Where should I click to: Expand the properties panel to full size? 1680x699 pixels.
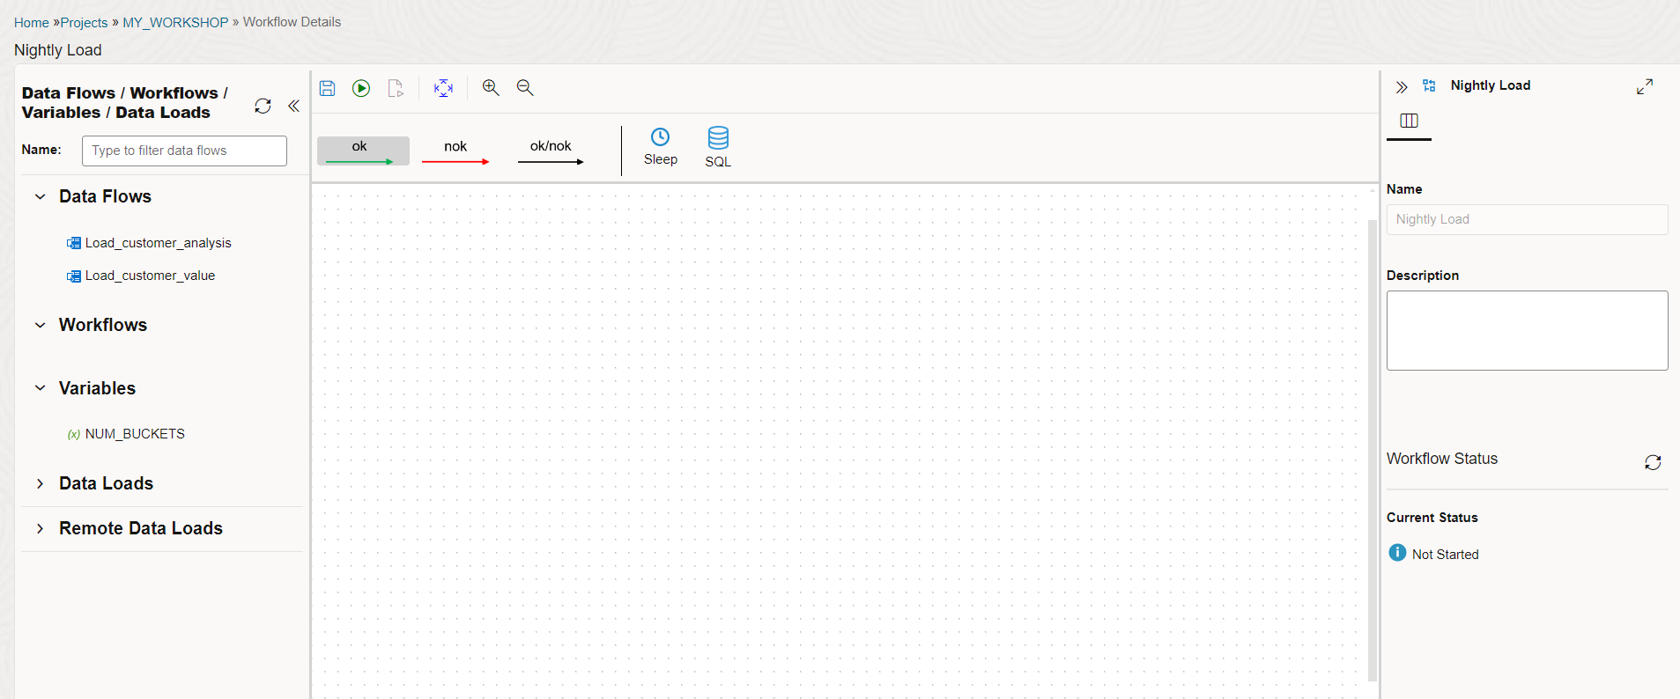click(x=1645, y=86)
